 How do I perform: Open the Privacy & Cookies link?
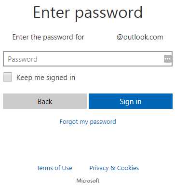tap(114, 168)
